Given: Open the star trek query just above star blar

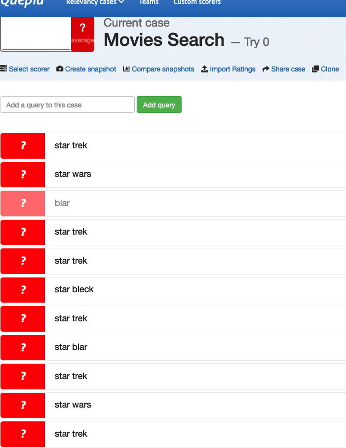Looking at the screenshot, I should [x=173, y=318].
